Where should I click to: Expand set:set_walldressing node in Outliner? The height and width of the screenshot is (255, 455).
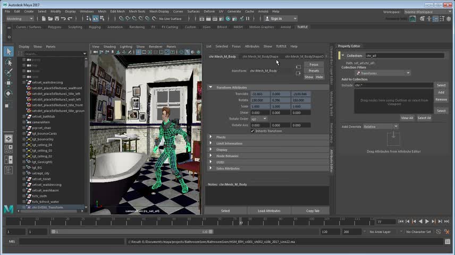coord(24,82)
